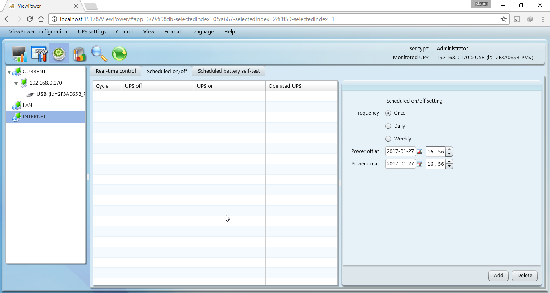Viewport: 550px width, 293px height.
Task: Open the books and chart icon
Action: [x=79, y=54]
